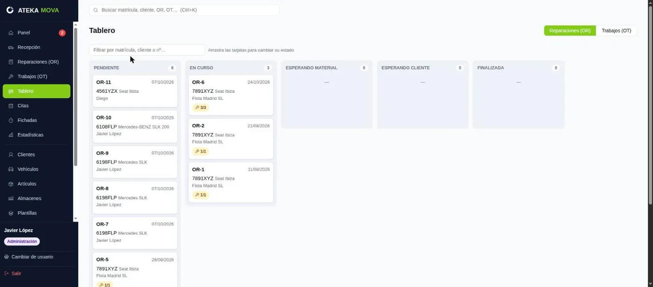This screenshot has height=287, width=653.
Task: Click the 1/1 jobs badge on OR-5
Action: [x=104, y=284]
